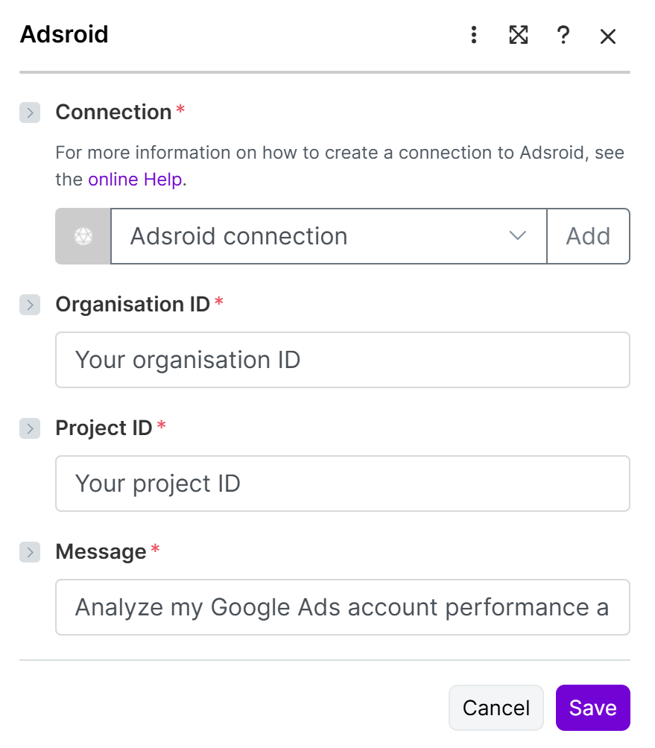Focus the Organisation ID input field

tap(343, 360)
